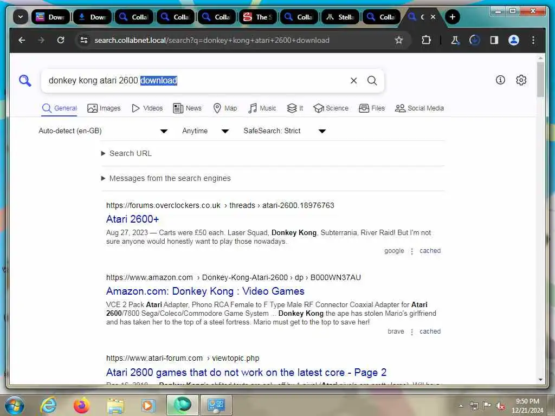The width and height of the screenshot is (555, 416).
Task: Click the browser address bar URL
Action: click(x=212, y=40)
